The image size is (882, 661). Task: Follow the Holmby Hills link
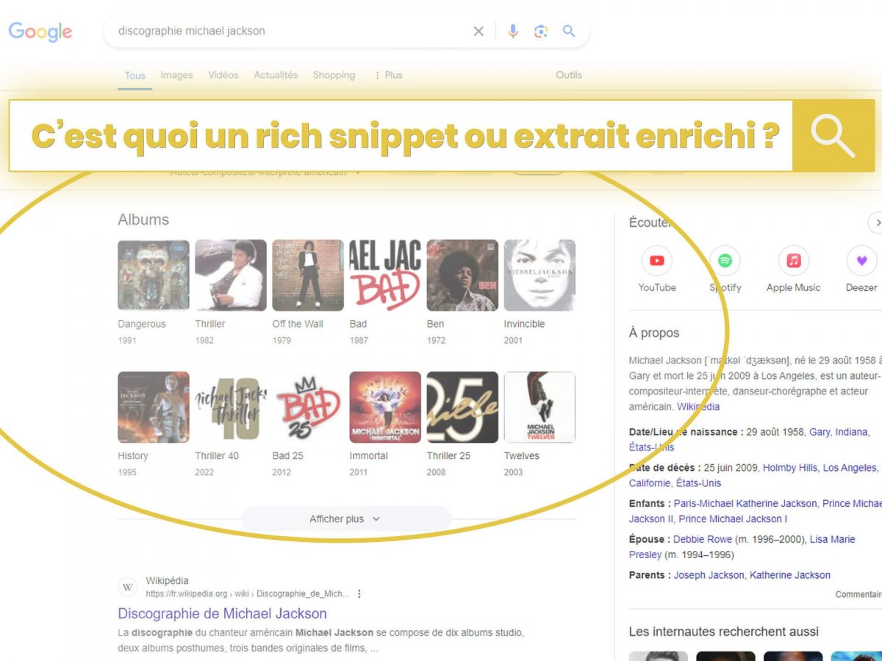click(789, 467)
